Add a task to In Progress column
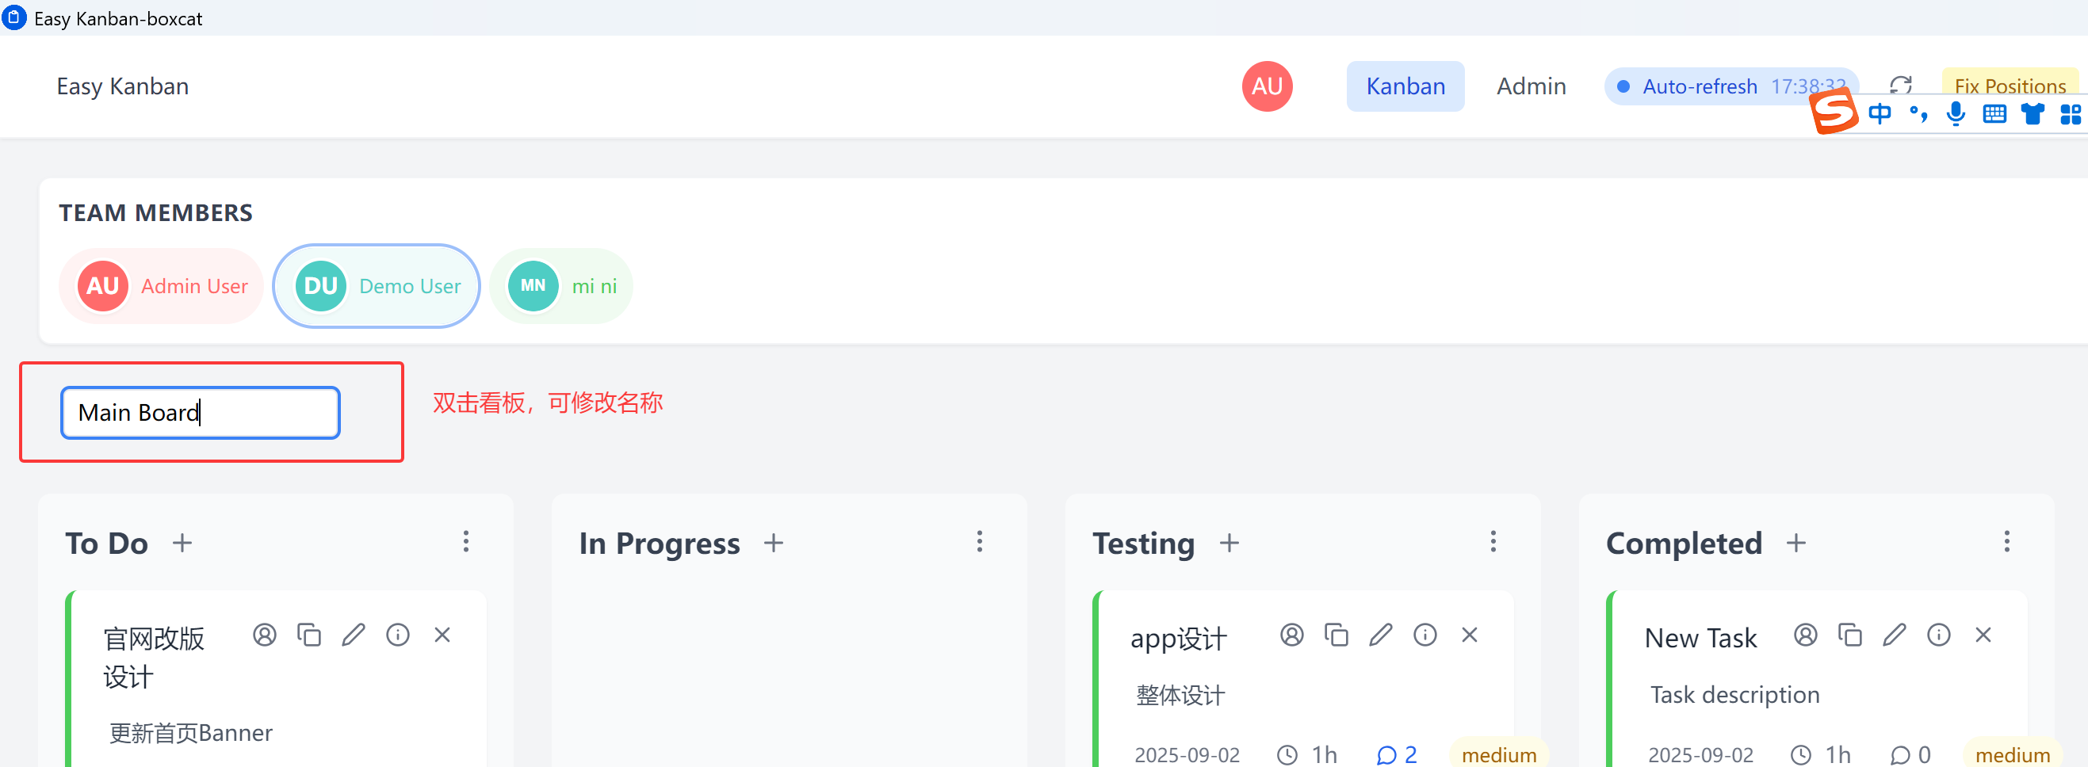Screen dimensions: 2088x767 coord(773,543)
